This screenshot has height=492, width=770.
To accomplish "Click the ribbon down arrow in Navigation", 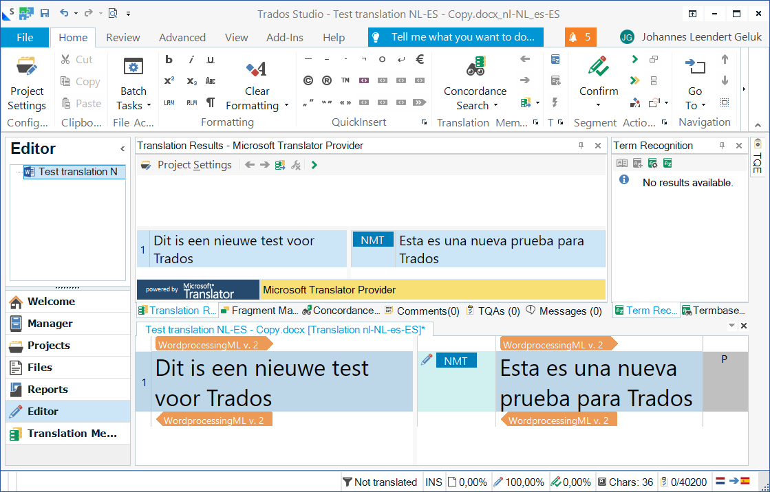I will (725, 80).
